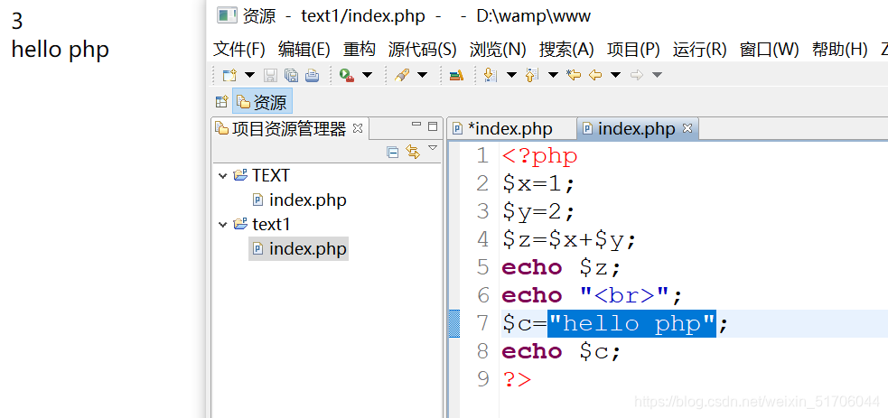
Task: Click the books search icon in toolbar
Action: 456,75
